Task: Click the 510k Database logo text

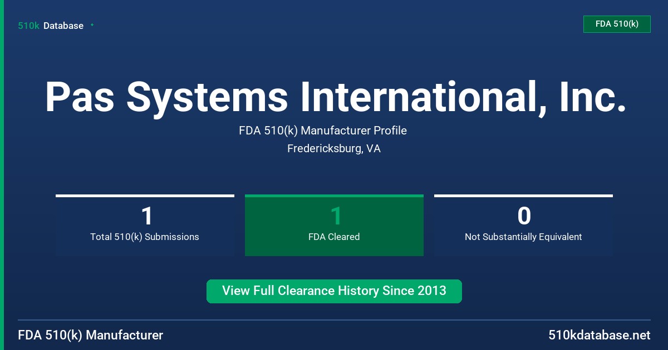Action: click(x=51, y=26)
